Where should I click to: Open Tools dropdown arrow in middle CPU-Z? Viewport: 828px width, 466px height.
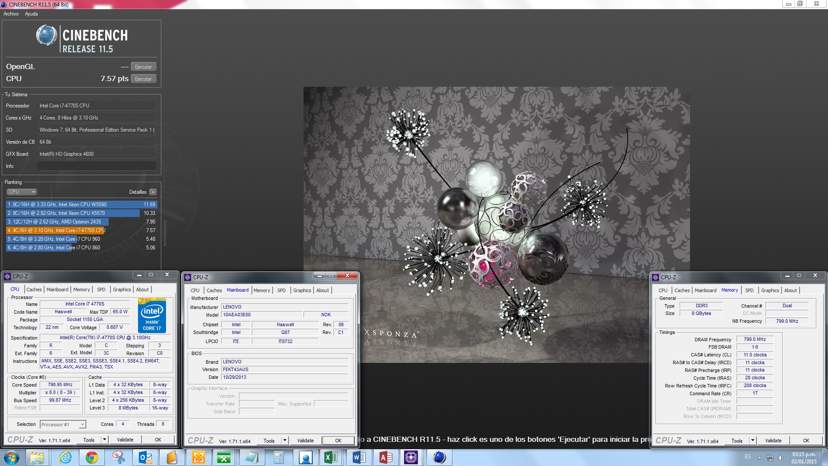pyautogui.click(x=284, y=441)
